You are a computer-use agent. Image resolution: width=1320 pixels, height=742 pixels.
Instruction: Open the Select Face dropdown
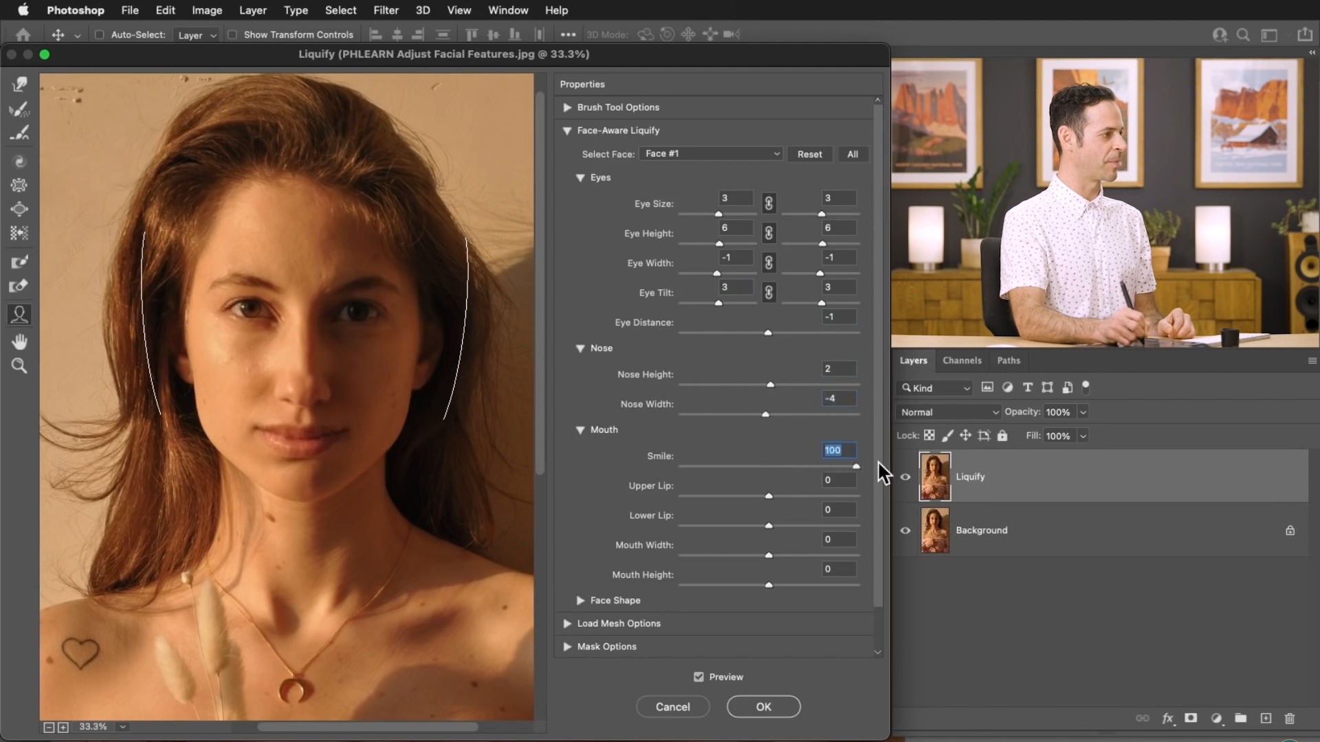point(711,154)
